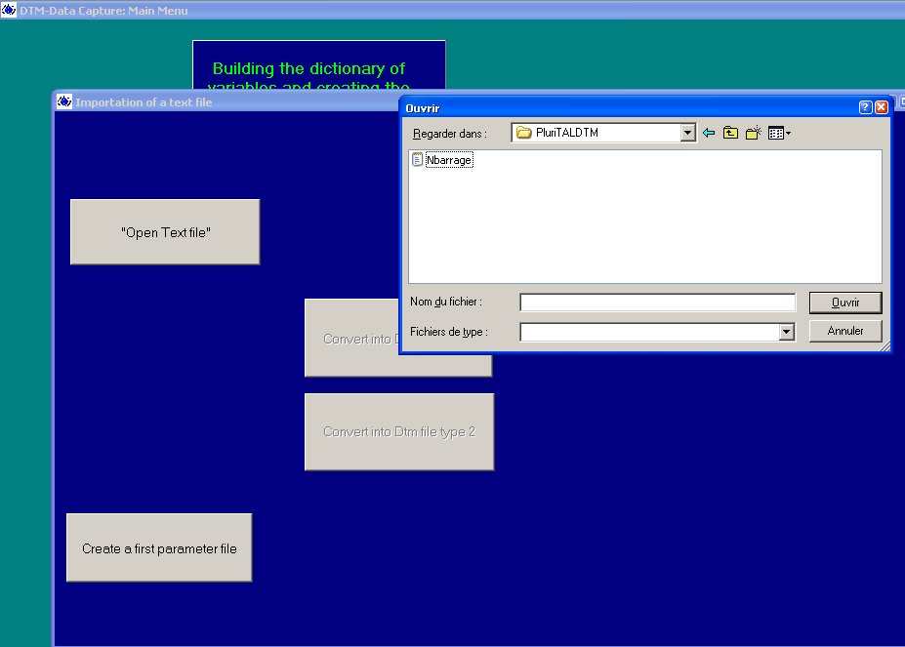The width and height of the screenshot is (905, 647).
Task: Click the Ouvrir dialog resize grip
Action: click(884, 345)
